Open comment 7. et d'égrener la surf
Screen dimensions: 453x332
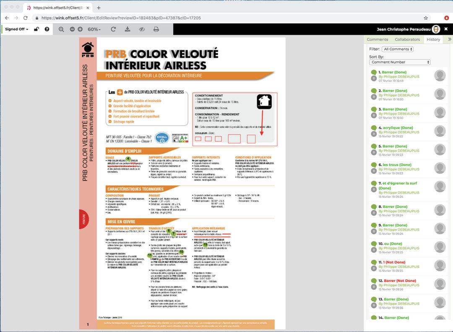(398, 186)
